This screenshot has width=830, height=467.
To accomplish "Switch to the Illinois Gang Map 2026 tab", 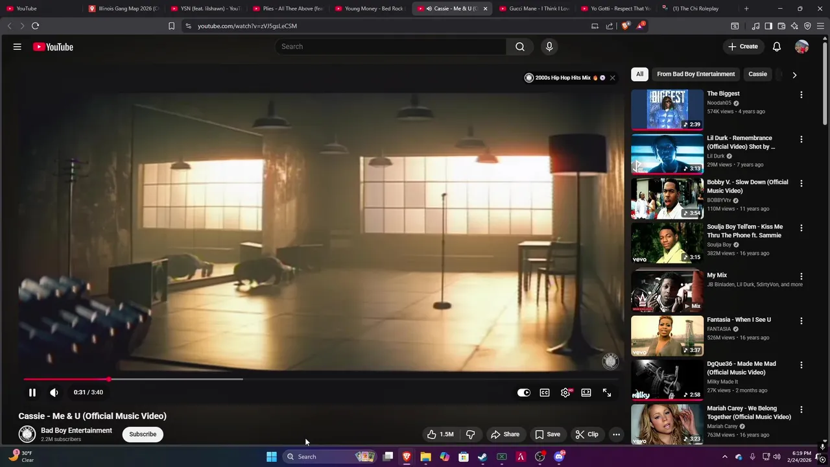I will point(124,8).
